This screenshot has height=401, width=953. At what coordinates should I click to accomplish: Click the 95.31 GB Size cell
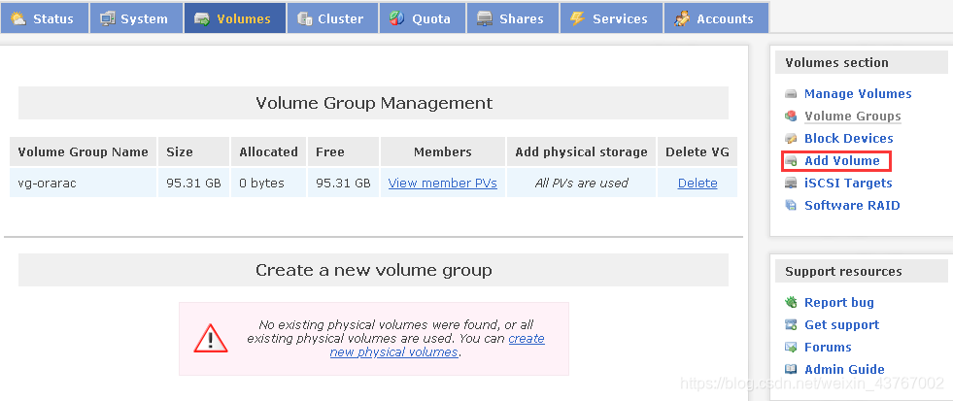[193, 183]
